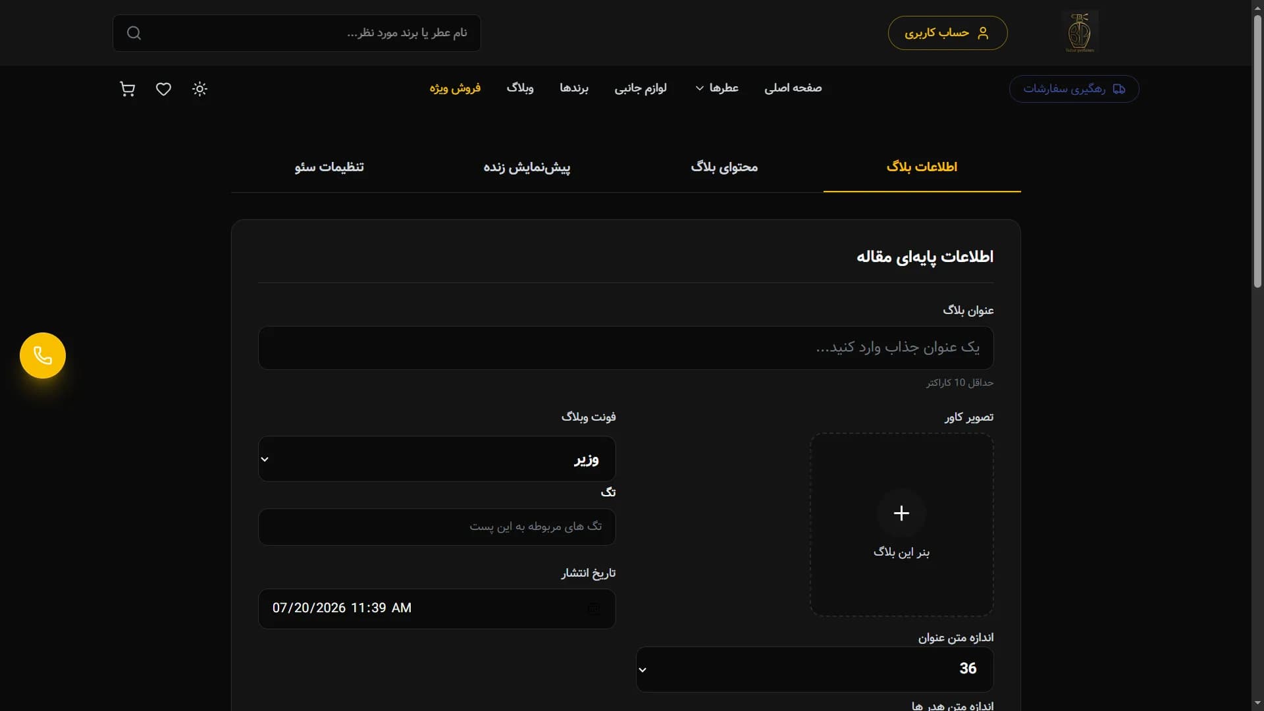
Task: Switch to اطلاعات بلاگ tab
Action: [922, 167]
